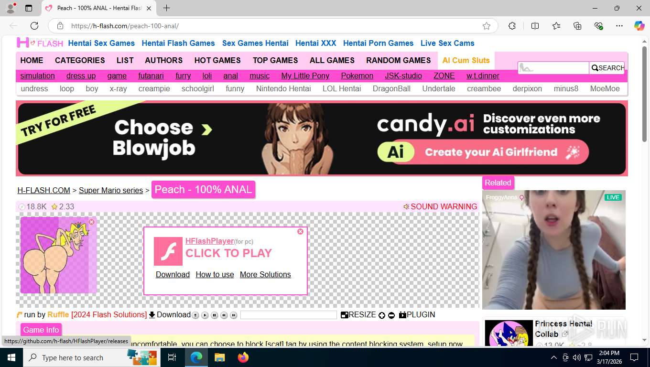Open the 2024 Flash Solutions link
This screenshot has height=367, width=650.
109,314
